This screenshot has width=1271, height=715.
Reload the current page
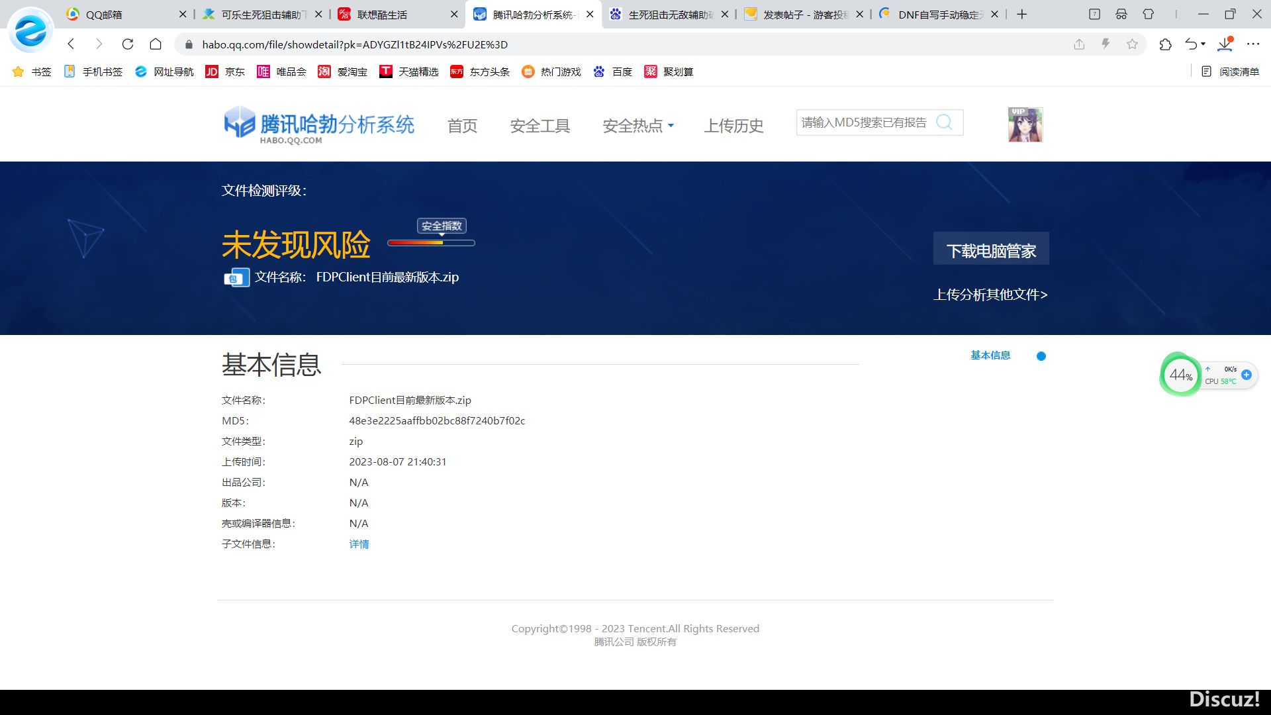click(x=128, y=44)
